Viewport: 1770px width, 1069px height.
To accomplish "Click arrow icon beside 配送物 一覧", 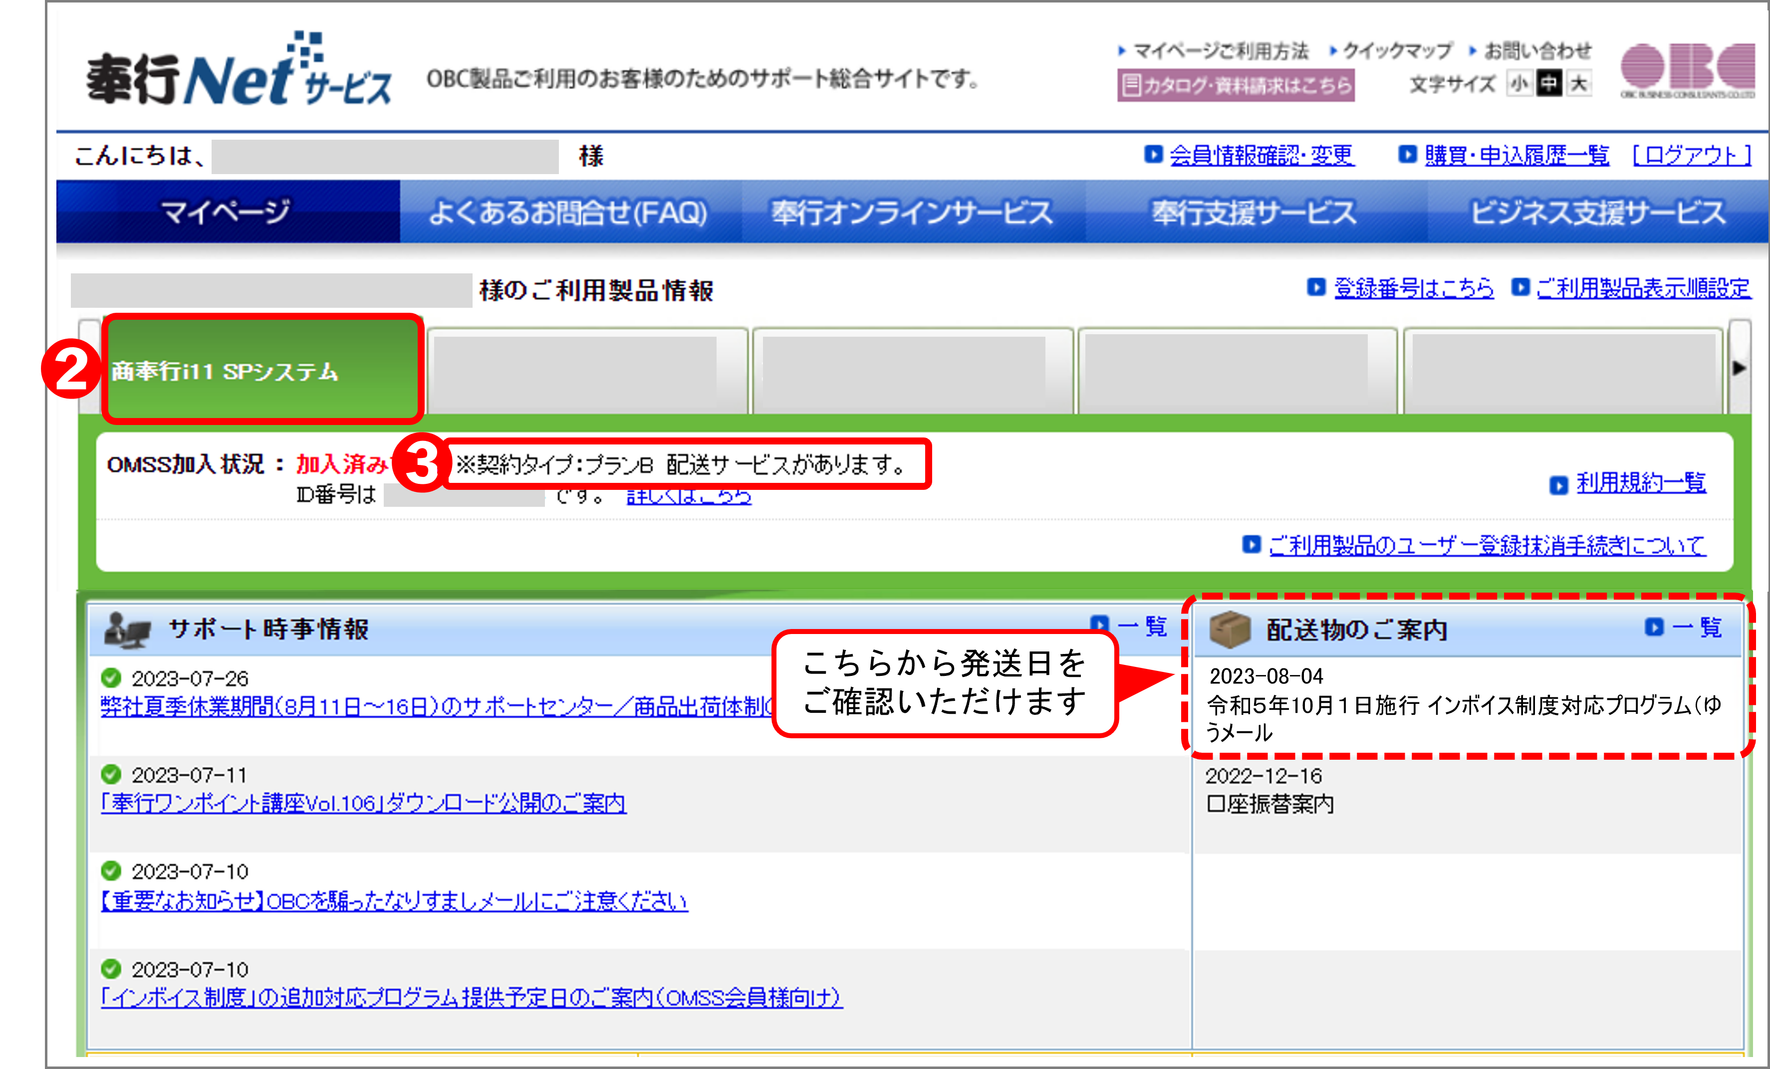I will coord(1654,628).
